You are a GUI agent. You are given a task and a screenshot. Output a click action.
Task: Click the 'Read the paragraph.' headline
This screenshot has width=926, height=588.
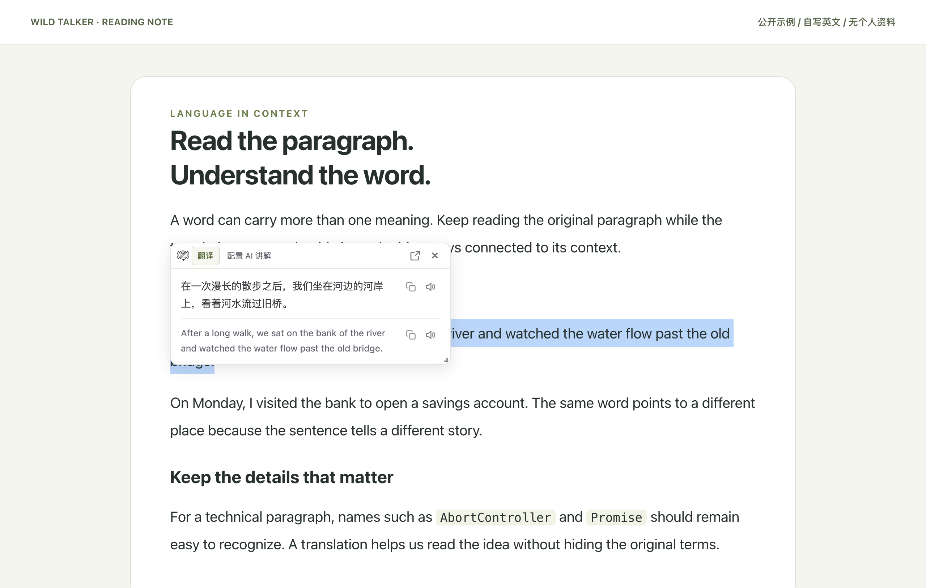(x=292, y=141)
